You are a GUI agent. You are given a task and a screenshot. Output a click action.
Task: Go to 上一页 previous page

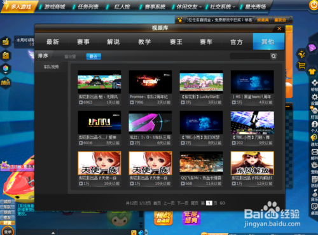tap(169, 203)
